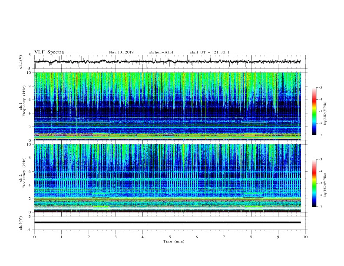Image resolution: width=344 pixels, height=266 pixels.
Task: Click the "ch.3(V)" axis label
Action: tap(21, 223)
